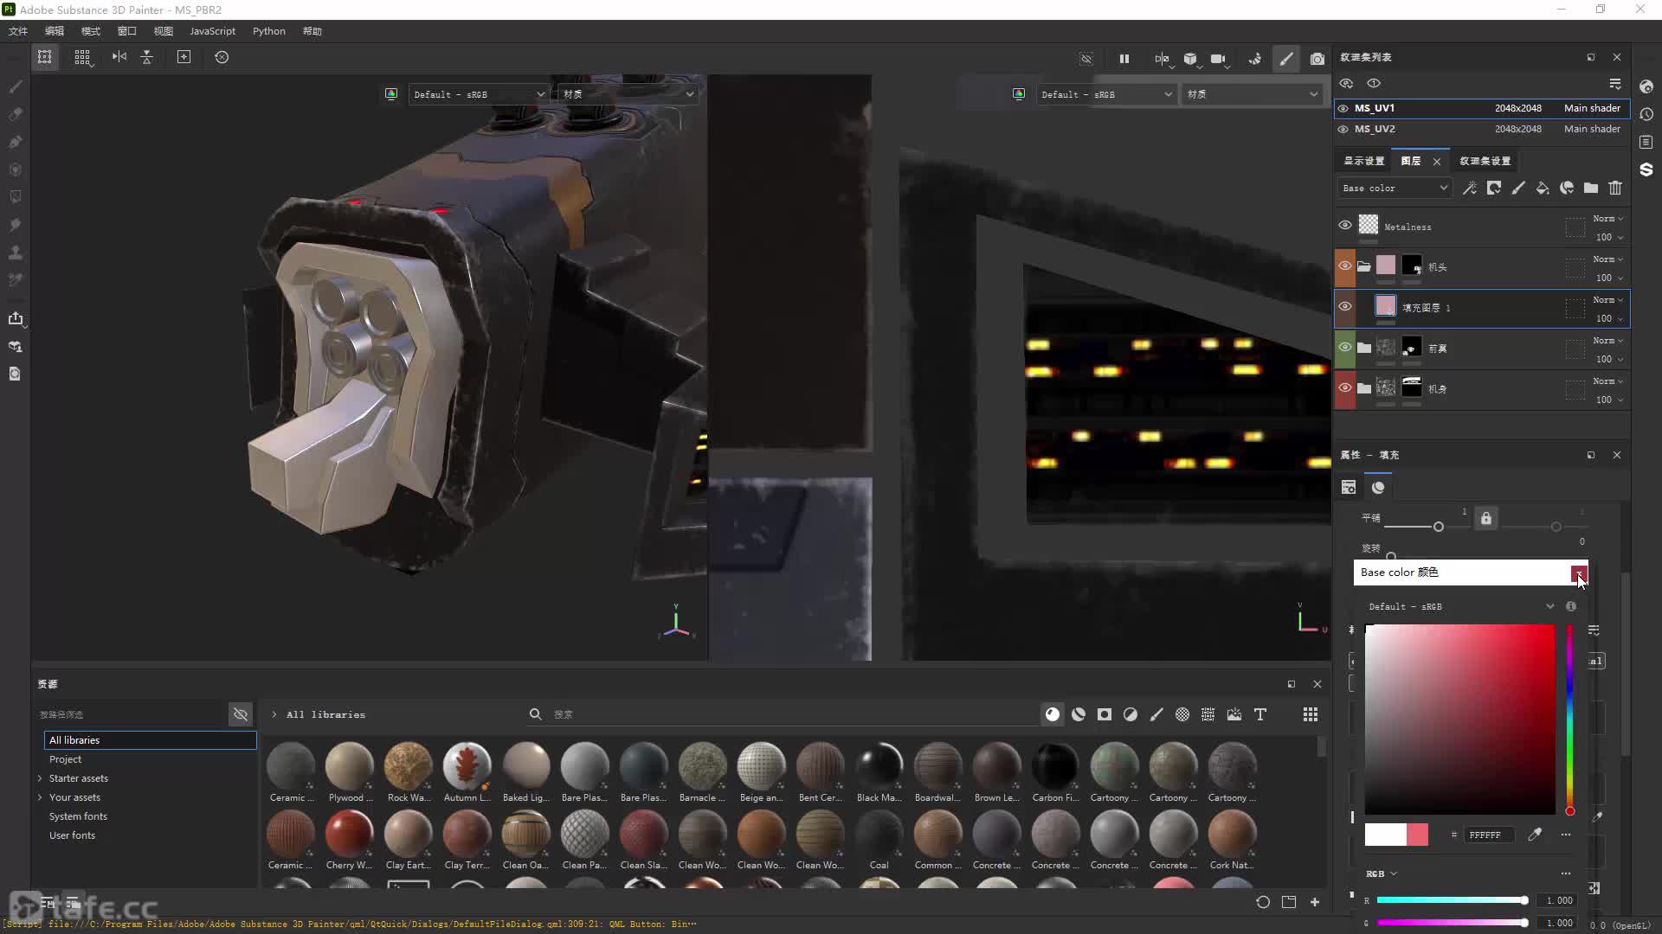Hide the 机身 folder layer
Image resolution: width=1662 pixels, height=934 pixels.
pos(1345,387)
